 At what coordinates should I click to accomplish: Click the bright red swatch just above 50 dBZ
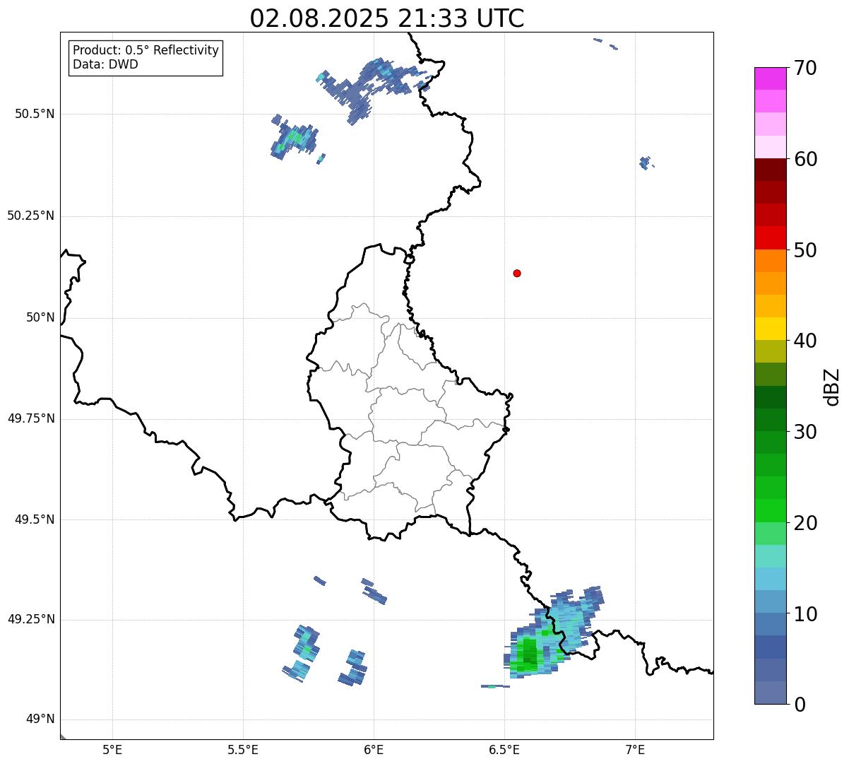770,237
